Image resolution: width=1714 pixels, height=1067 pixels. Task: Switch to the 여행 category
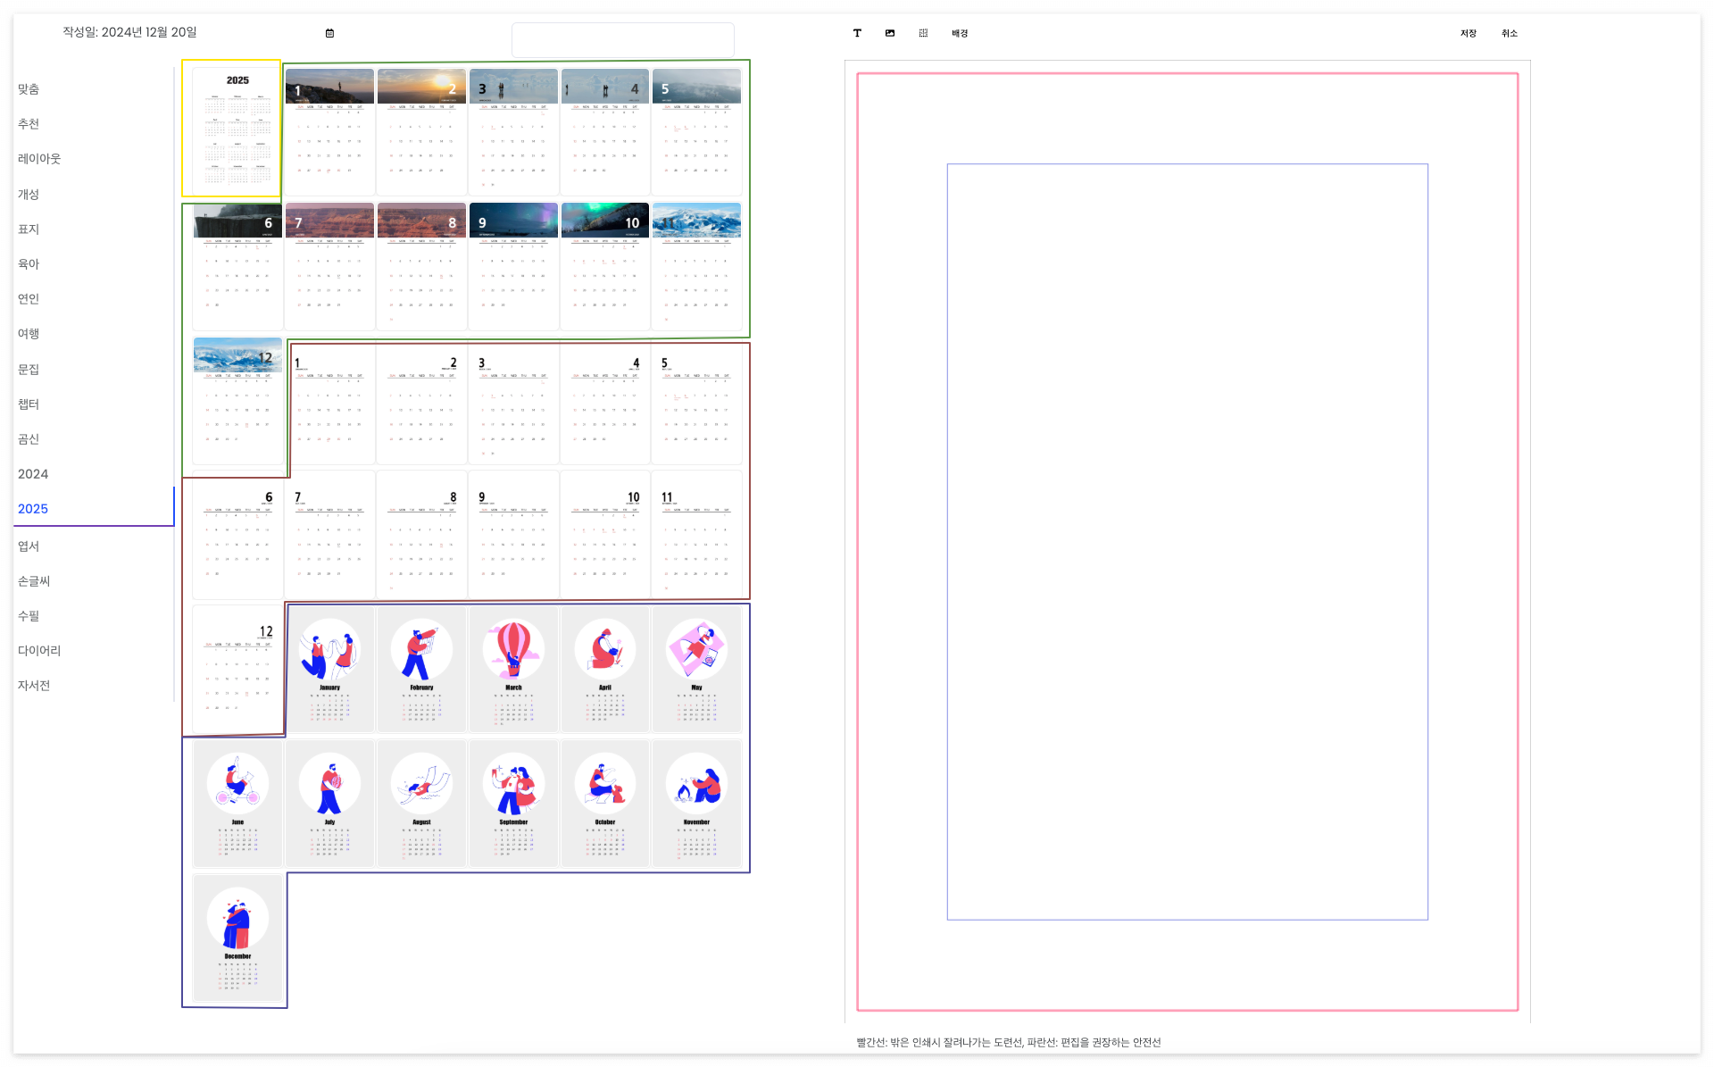coord(29,334)
